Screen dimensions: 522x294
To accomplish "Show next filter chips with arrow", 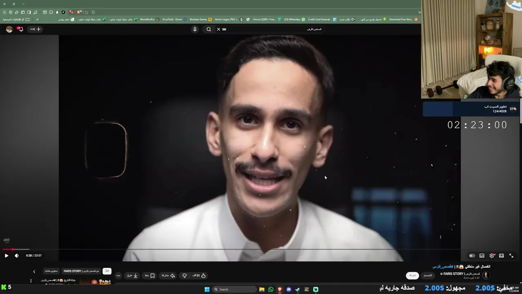I will pos(34,272).
